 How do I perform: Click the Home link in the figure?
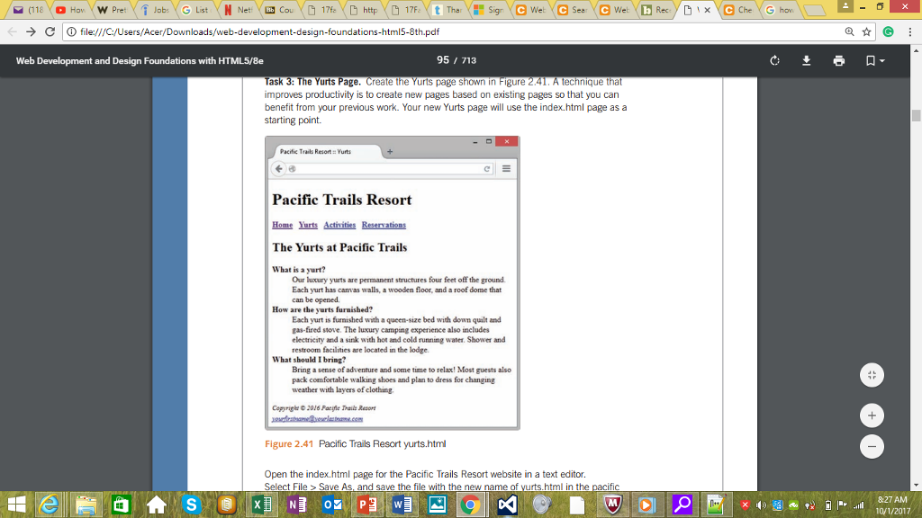tap(282, 225)
